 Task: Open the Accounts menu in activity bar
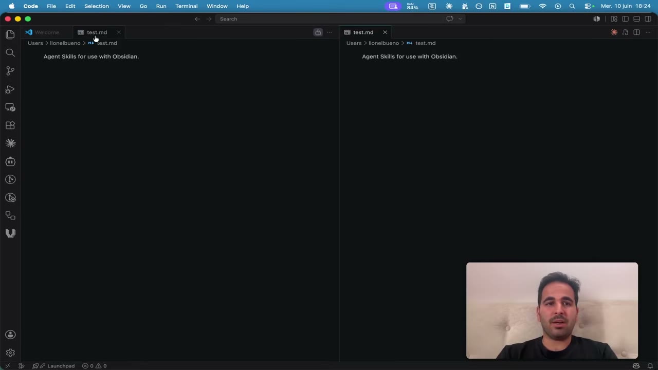[x=10, y=335]
